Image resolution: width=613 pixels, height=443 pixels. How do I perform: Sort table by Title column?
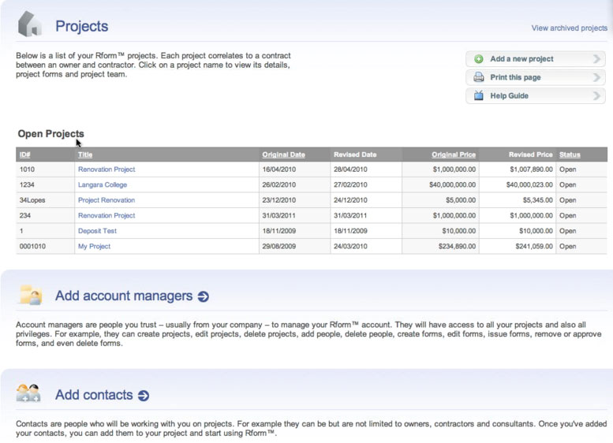click(85, 154)
